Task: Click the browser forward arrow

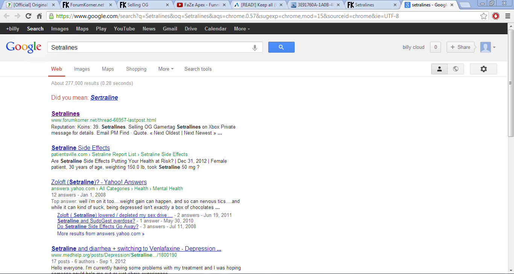Action: pos(17,16)
